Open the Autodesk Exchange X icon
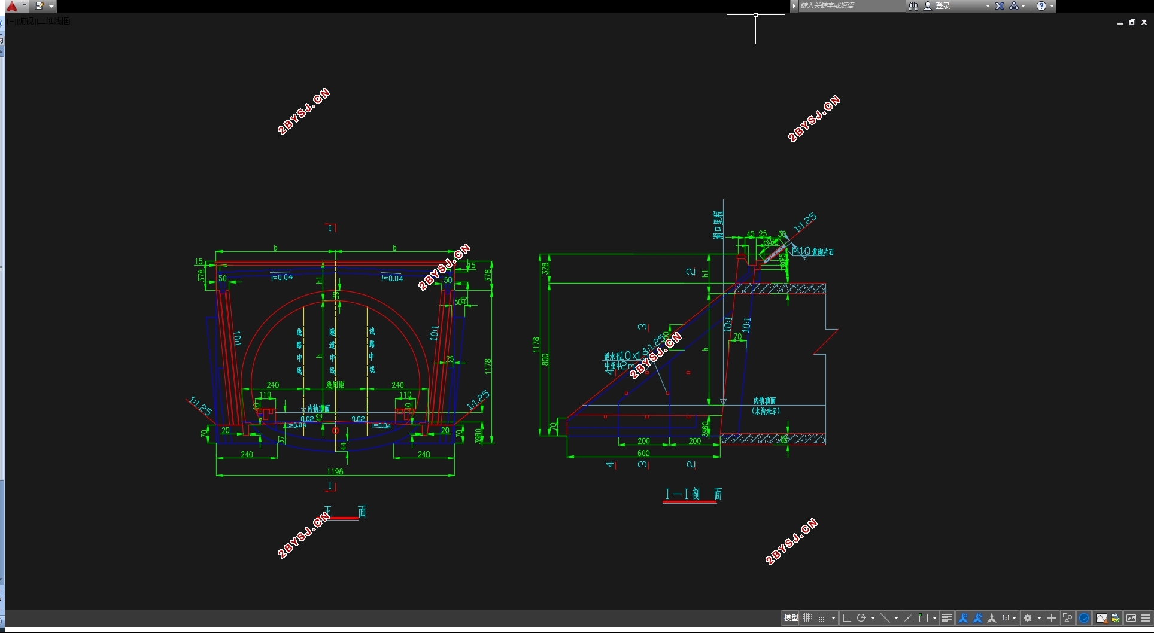This screenshot has width=1154, height=633. [1000, 6]
